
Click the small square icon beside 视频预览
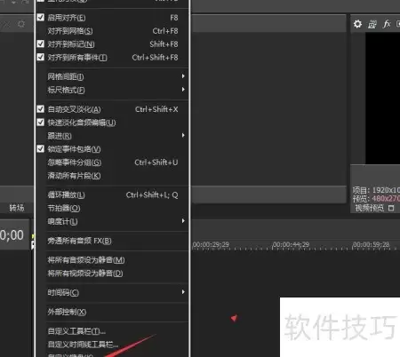click(391, 209)
